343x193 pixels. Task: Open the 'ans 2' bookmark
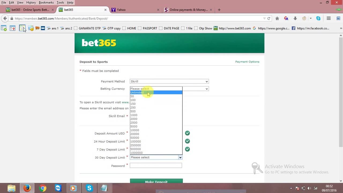coord(66,28)
